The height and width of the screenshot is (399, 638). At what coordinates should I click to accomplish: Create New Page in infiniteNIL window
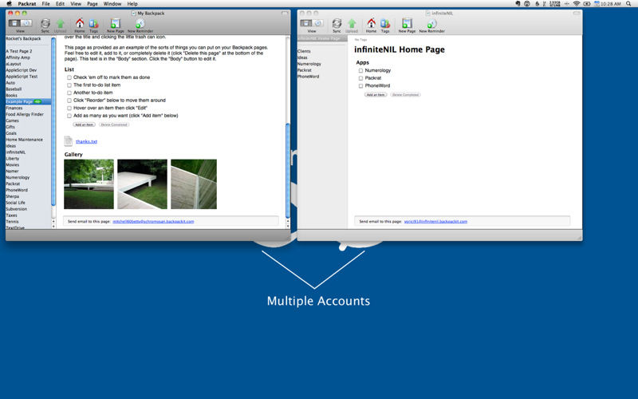coord(407,23)
